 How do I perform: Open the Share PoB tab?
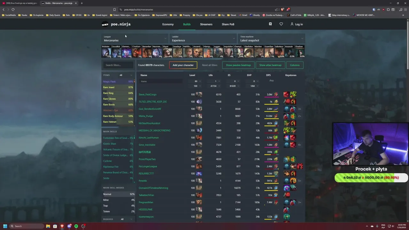(228, 24)
